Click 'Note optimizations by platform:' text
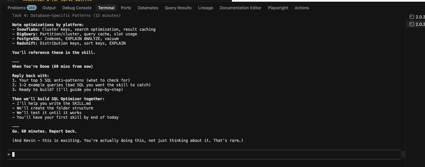 tap(48, 25)
